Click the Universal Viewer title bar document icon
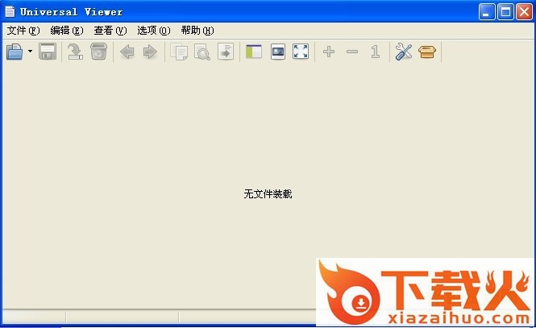Image resolution: width=536 pixels, height=328 pixels. pyautogui.click(x=10, y=12)
